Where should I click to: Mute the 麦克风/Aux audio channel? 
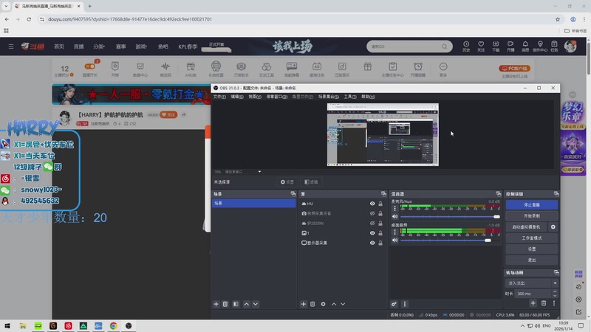tap(394, 216)
